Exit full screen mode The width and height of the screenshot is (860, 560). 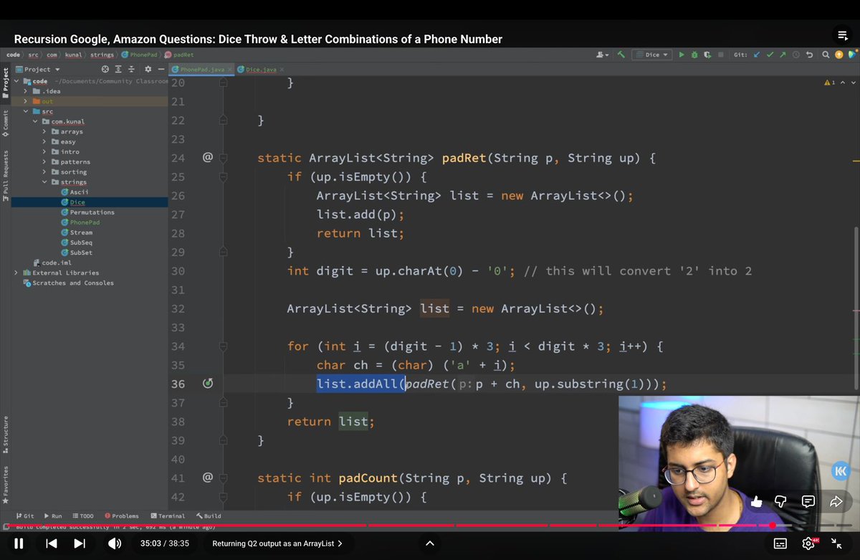836,544
